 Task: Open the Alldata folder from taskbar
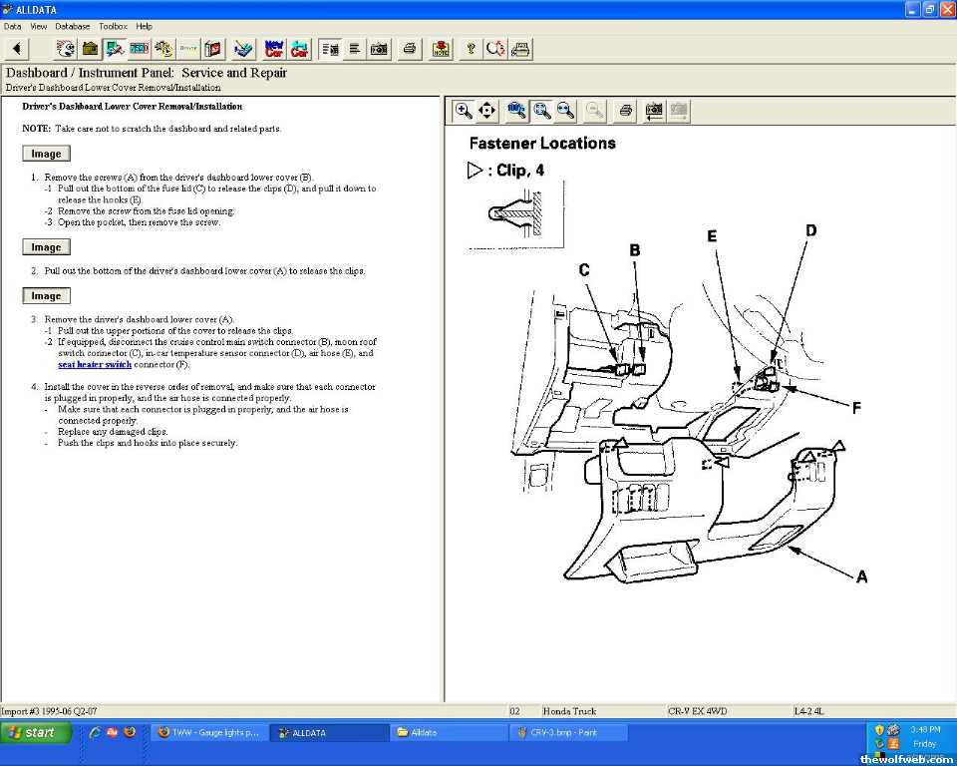pos(449,732)
